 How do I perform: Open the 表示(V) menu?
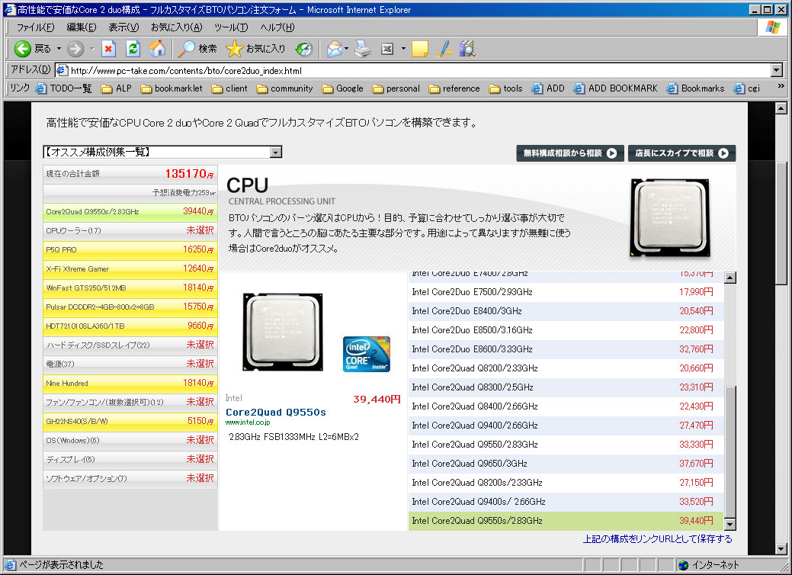coord(123,27)
